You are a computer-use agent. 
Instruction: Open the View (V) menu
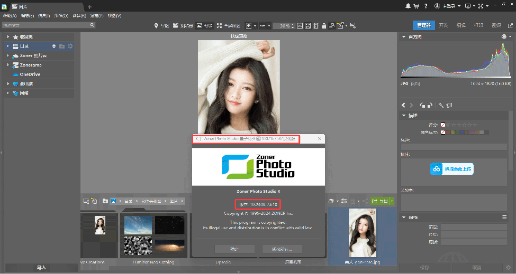coord(114,16)
